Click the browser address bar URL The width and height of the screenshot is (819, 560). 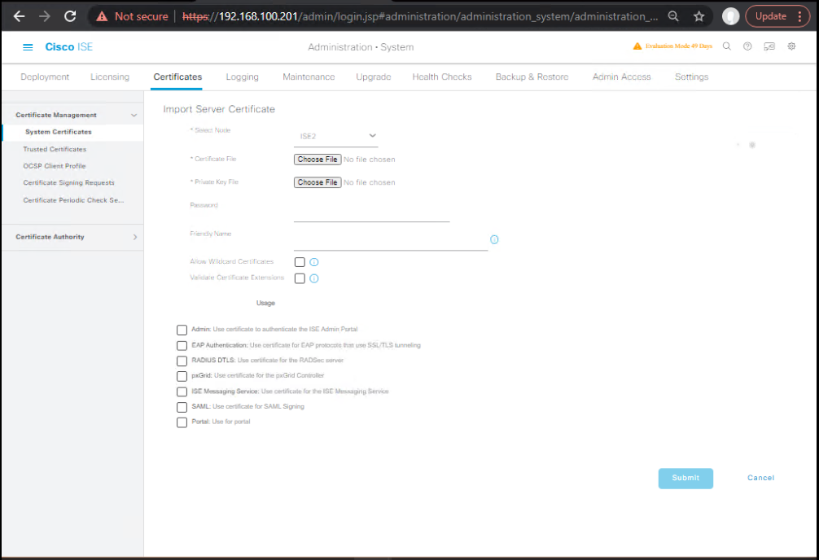coord(420,16)
